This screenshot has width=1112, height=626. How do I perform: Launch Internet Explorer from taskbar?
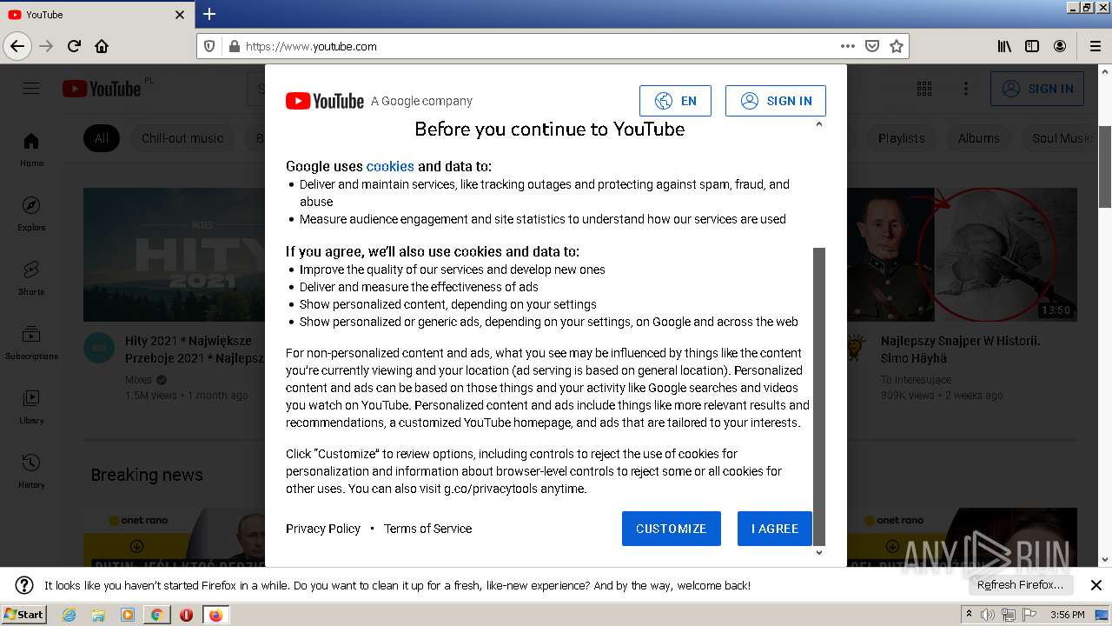click(69, 615)
